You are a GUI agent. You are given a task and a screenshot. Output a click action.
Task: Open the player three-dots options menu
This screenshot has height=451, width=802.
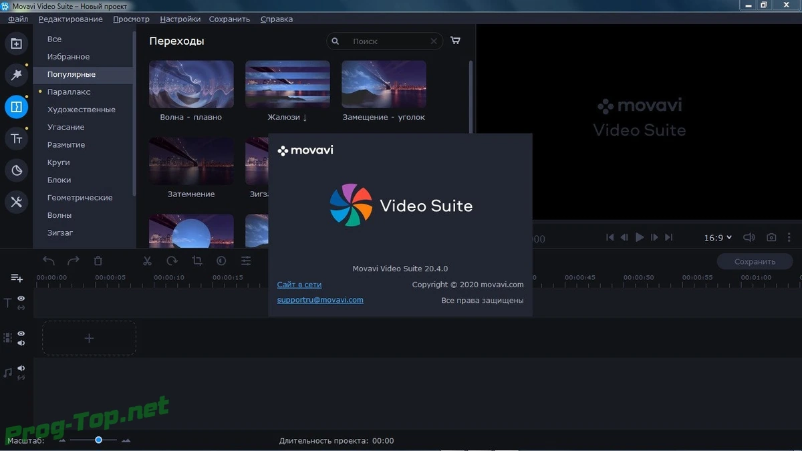coord(789,237)
